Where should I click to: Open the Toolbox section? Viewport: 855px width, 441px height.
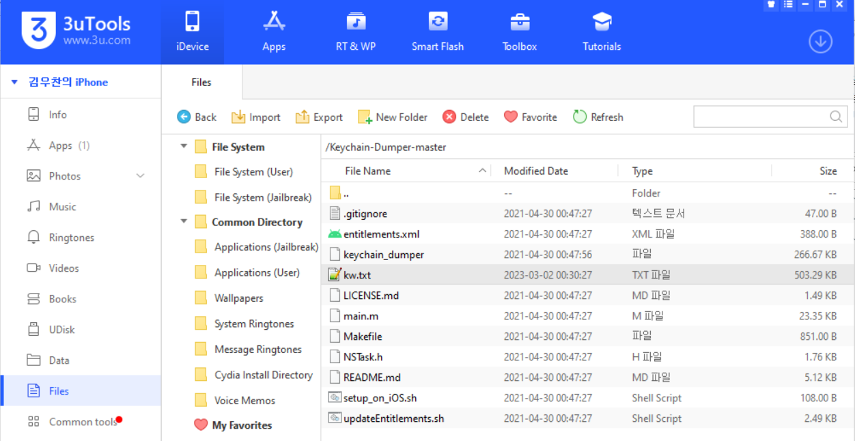(x=520, y=32)
